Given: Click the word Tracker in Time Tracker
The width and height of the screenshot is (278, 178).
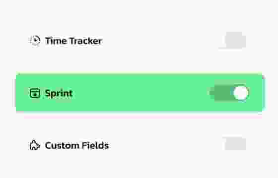Looking at the screenshot, I should (85, 41).
